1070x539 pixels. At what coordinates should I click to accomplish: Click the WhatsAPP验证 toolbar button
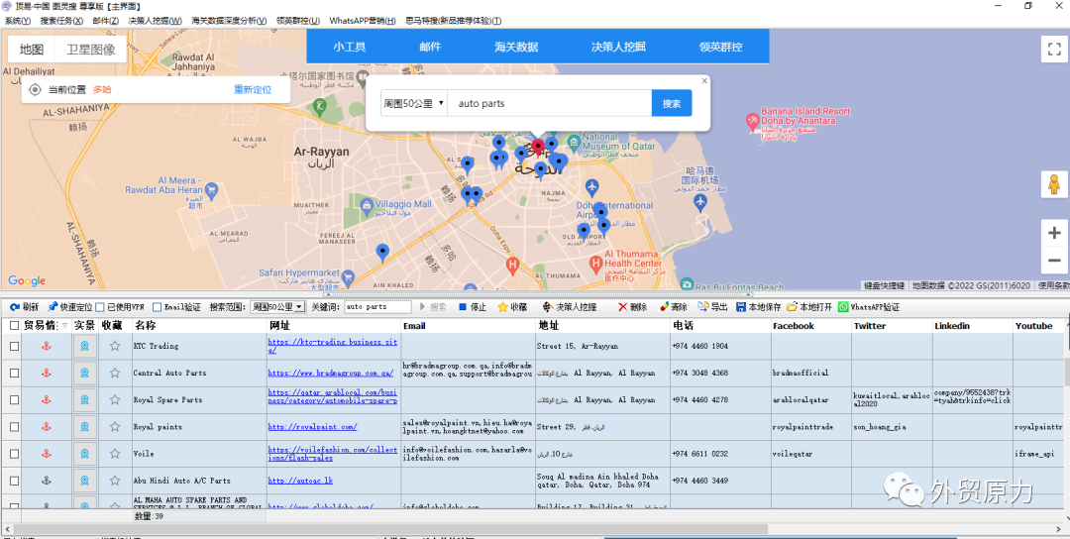[x=869, y=307]
